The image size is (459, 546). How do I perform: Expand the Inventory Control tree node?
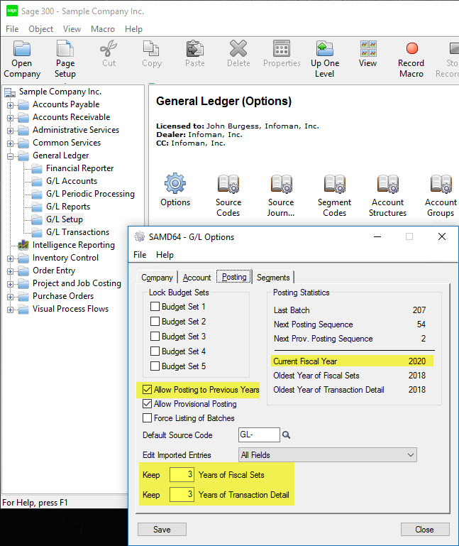[x=11, y=258]
